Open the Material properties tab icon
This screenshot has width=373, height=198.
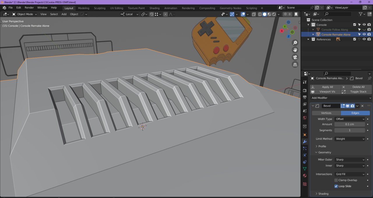tap(305, 176)
